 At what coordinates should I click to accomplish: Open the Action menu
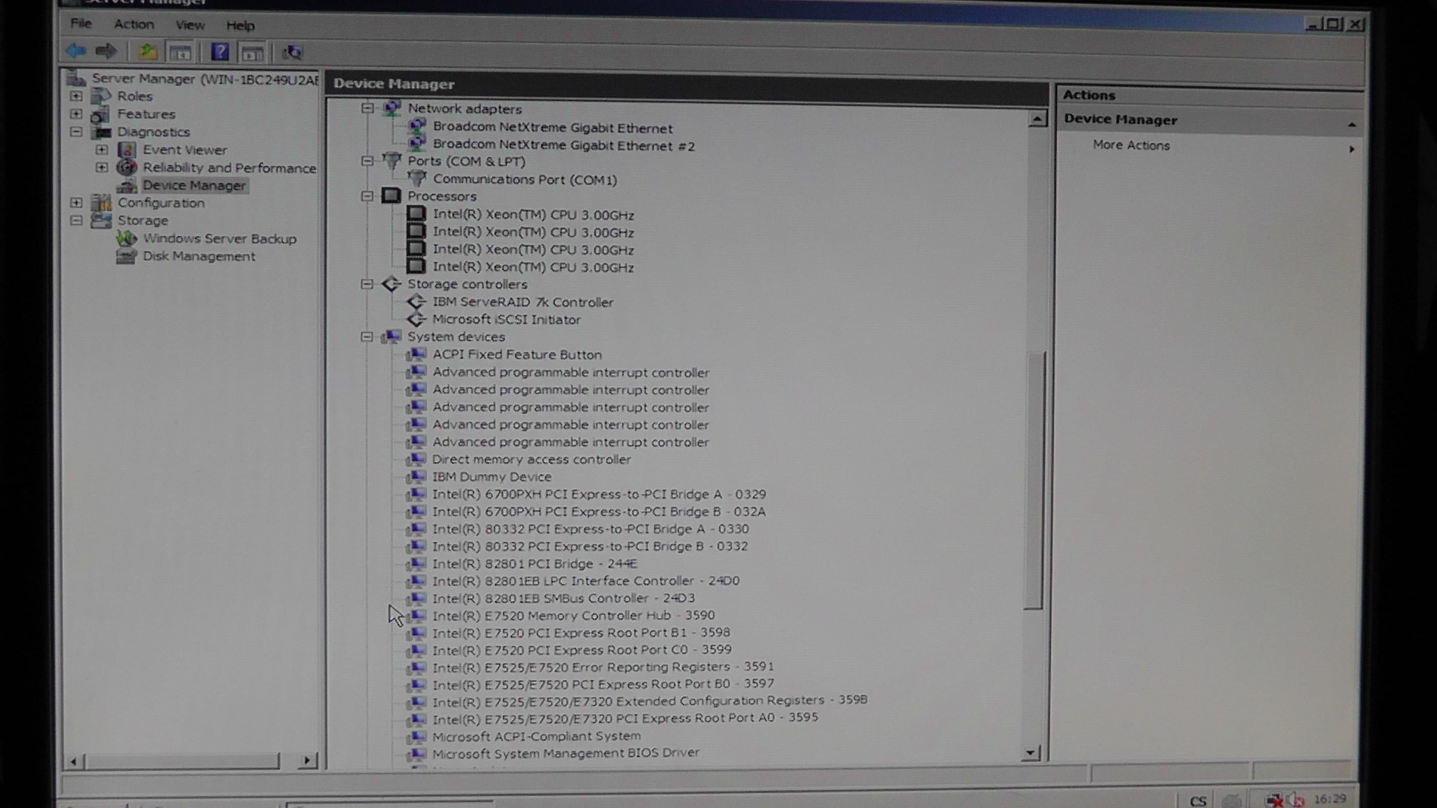click(x=134, y=24)
